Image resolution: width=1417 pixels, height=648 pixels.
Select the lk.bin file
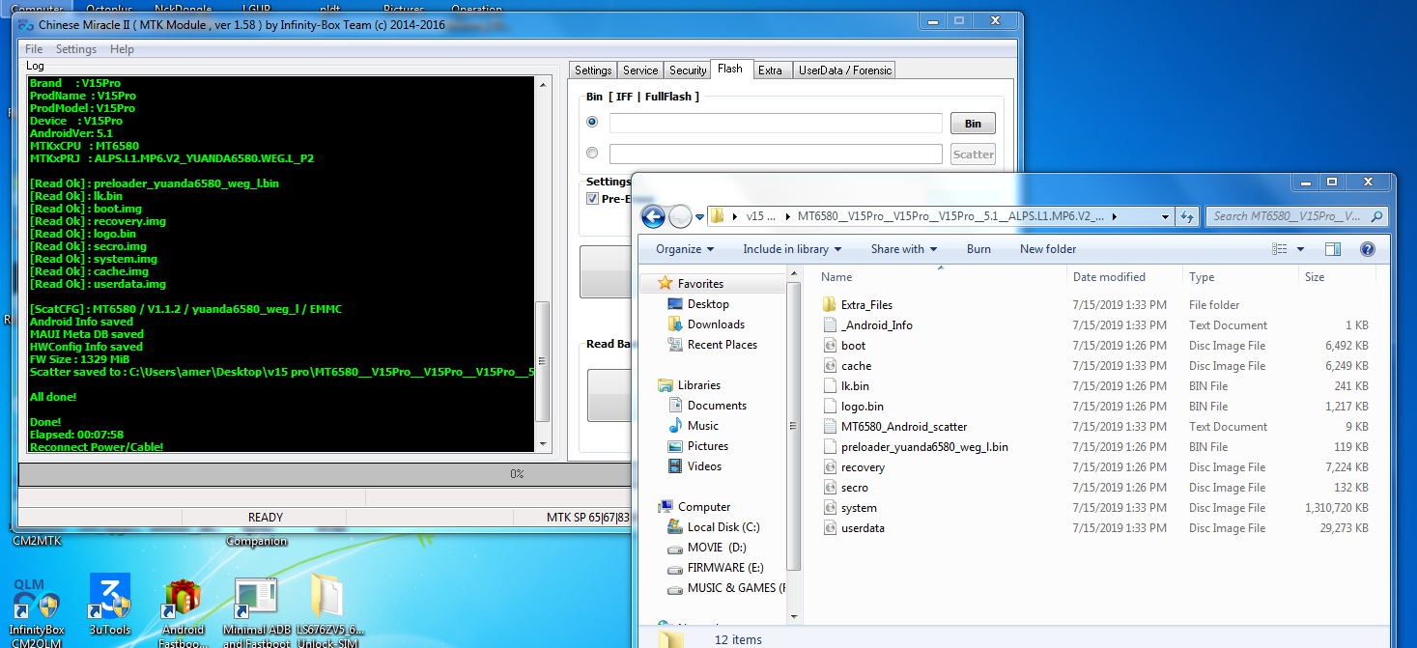pos(855,386)
